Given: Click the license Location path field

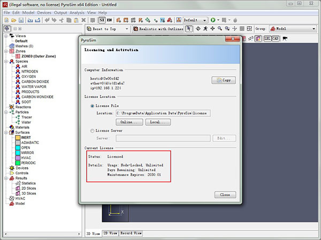Looking at the screenshot, I should (163, 113).
